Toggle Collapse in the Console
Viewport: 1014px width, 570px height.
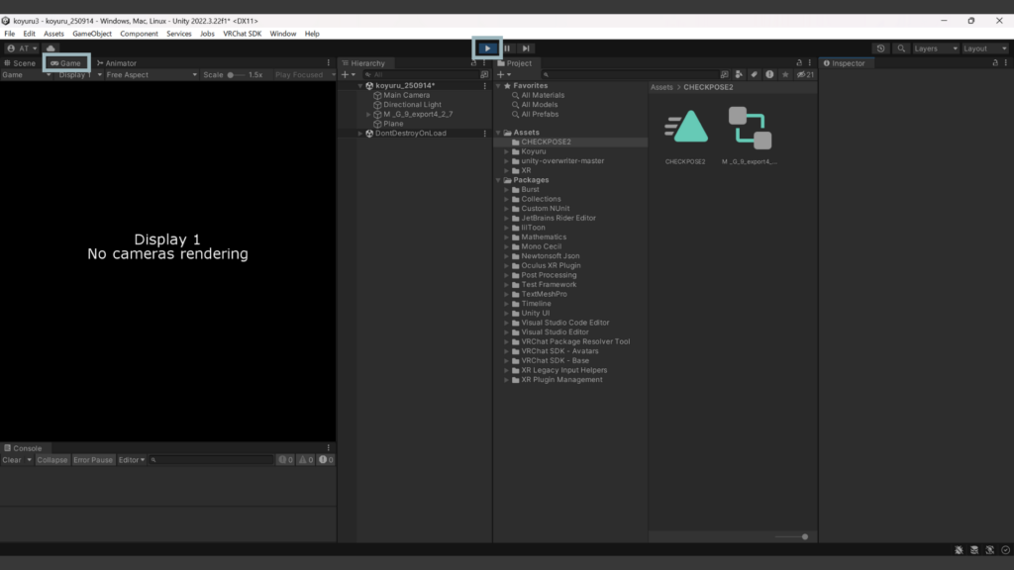click(x=52, y=460)
